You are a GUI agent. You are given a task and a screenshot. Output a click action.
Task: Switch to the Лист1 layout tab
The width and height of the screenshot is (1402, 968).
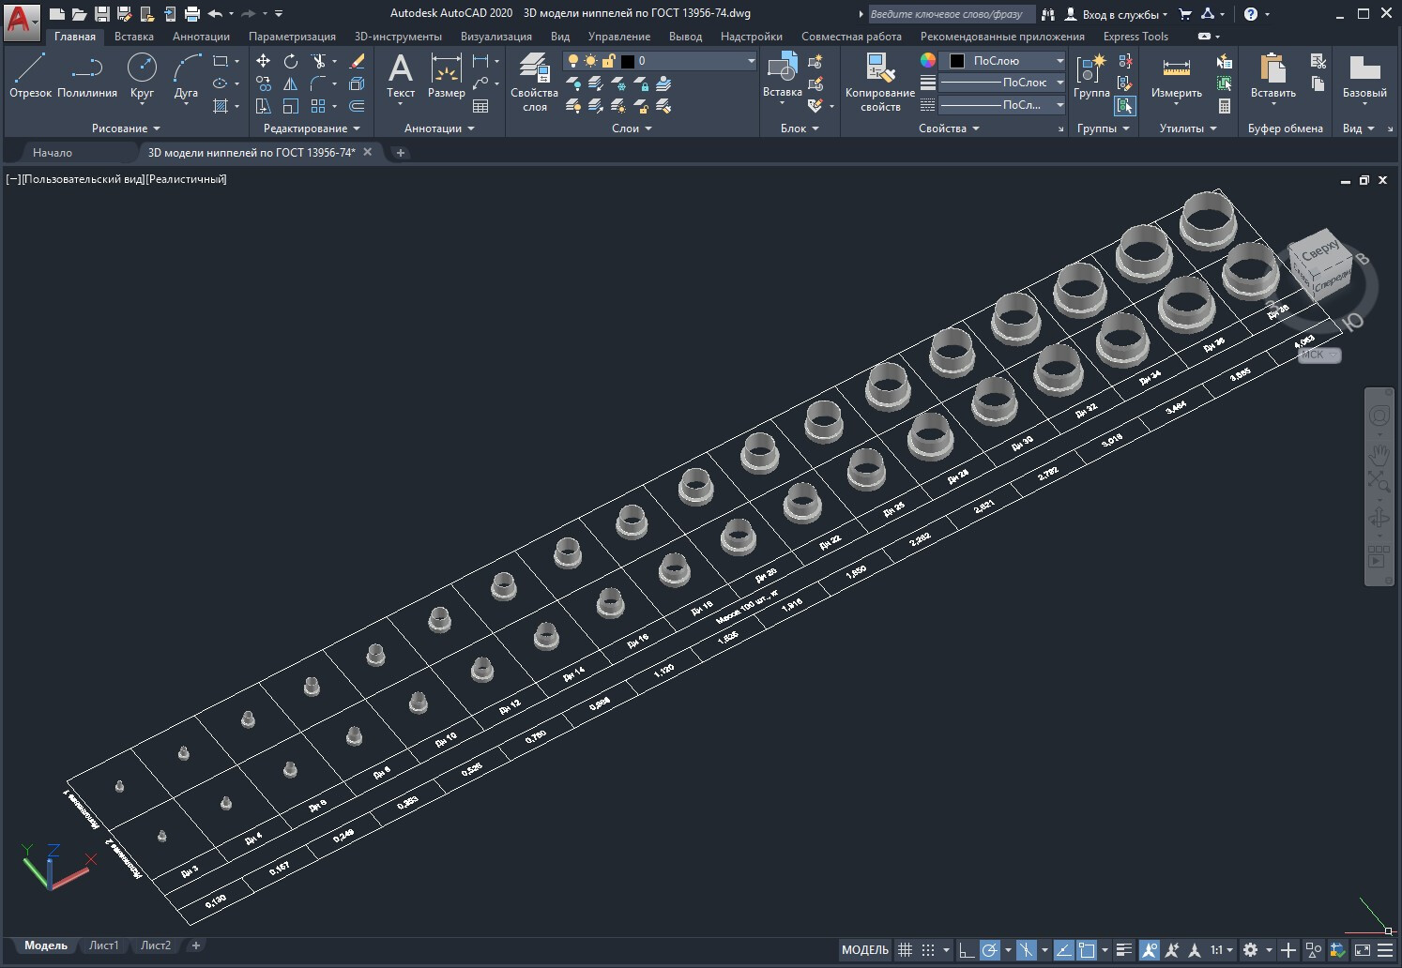[103, 945]
